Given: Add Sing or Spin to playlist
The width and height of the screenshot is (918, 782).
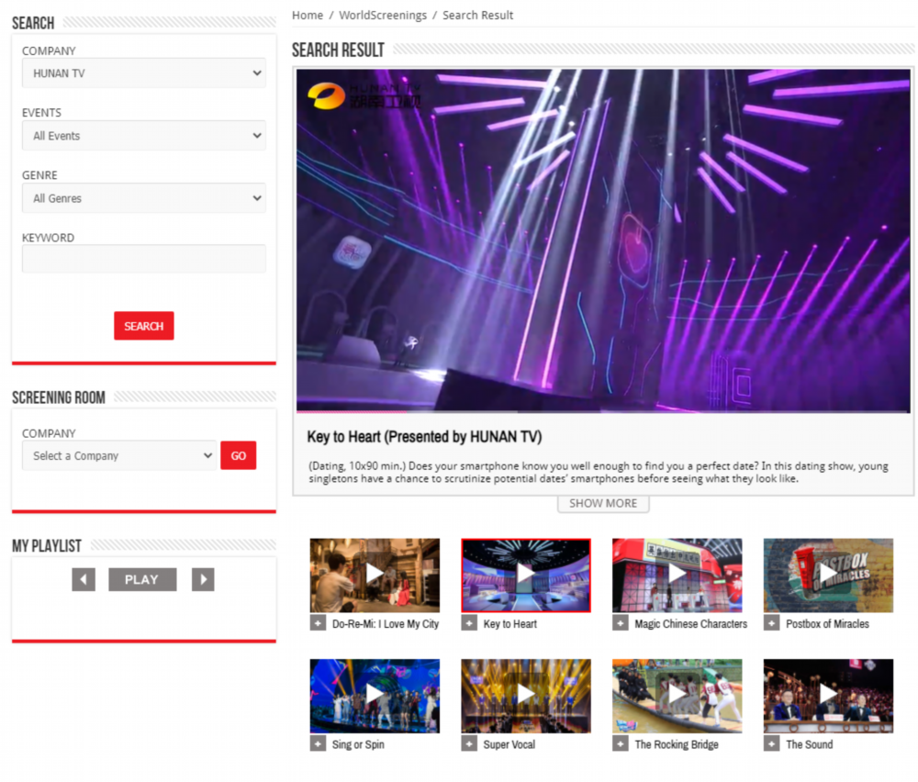Looking at the screenshot, I should click(x=318, y=744).
